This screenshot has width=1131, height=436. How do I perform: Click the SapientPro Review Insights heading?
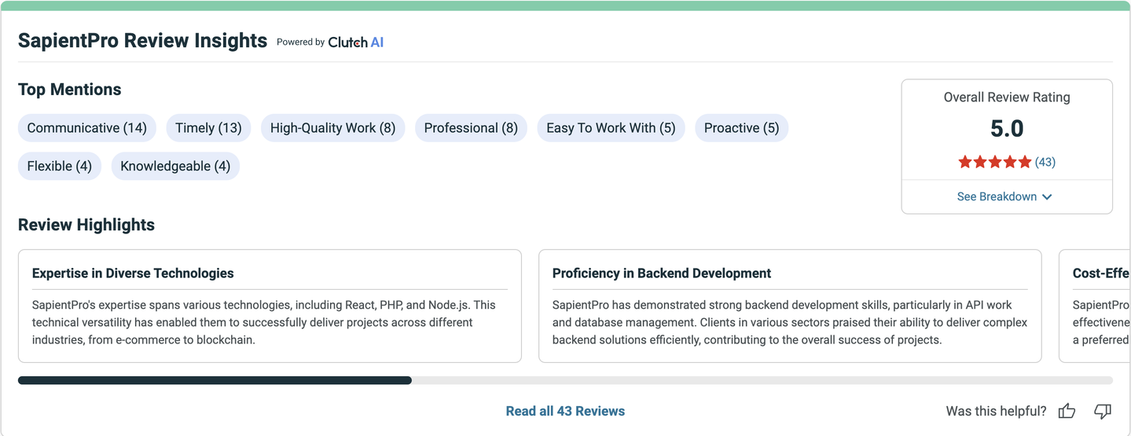142,41
